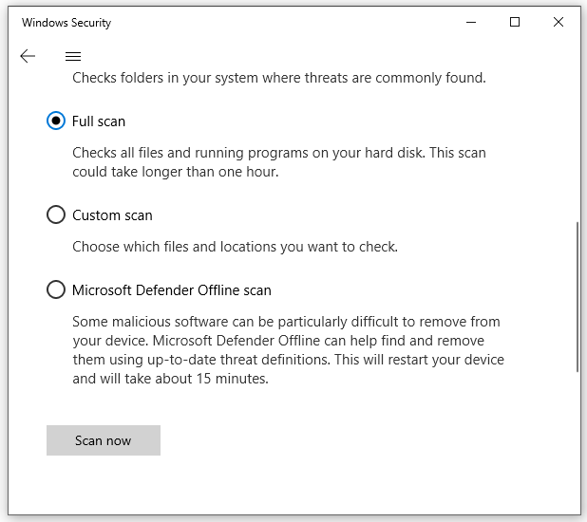The image size is (587, 522).
Task: Start the scan with Scan now
Action: [104, 440]
